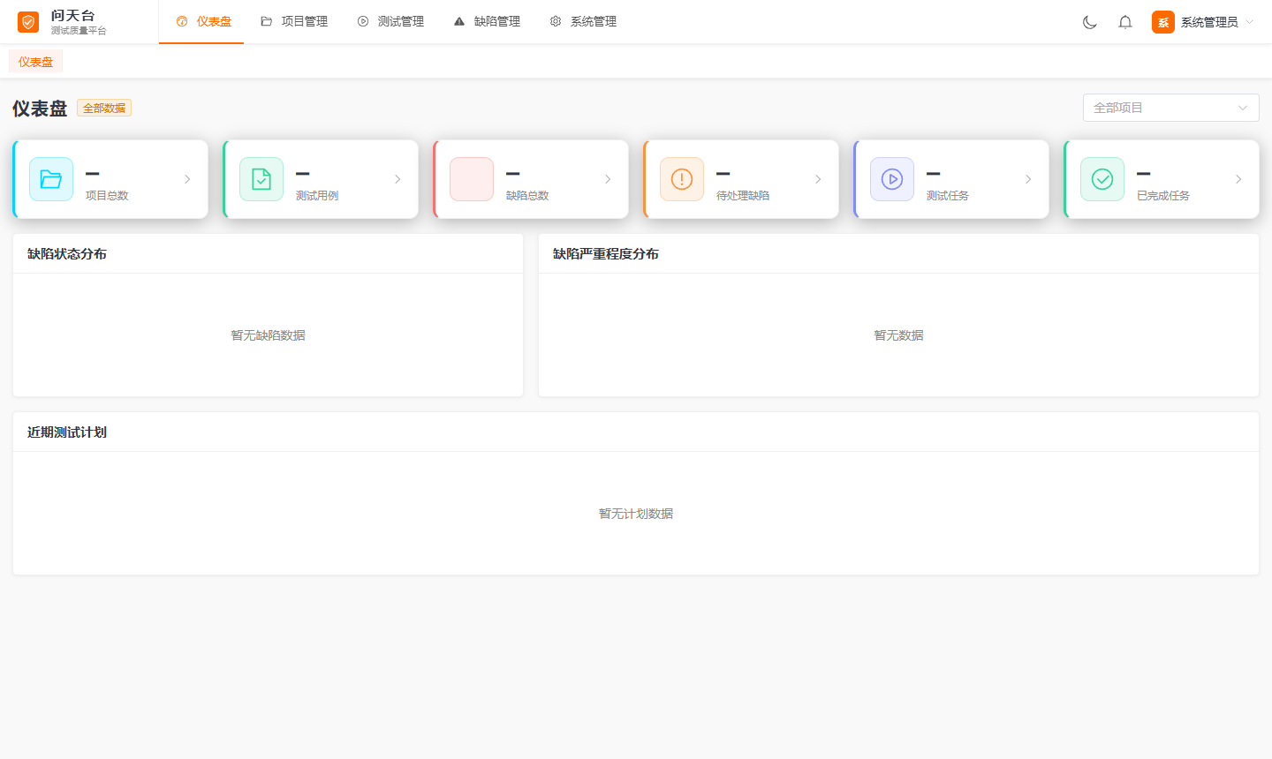
Task: Click the 缺陷状态分布 panel title
Action: click(x=67, y=253)
